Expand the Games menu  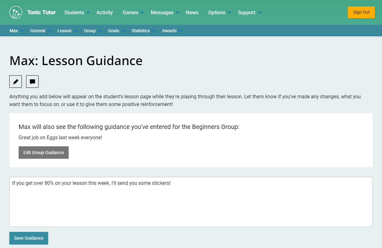133,12
